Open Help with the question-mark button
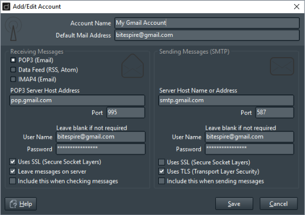The image size is (305, 215). pyautogui.click(x=21, y=203)
